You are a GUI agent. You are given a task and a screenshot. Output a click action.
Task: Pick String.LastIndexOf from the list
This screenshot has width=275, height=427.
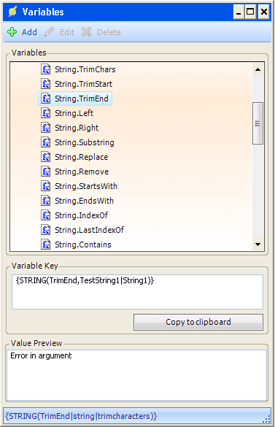(x=89, y=230)
